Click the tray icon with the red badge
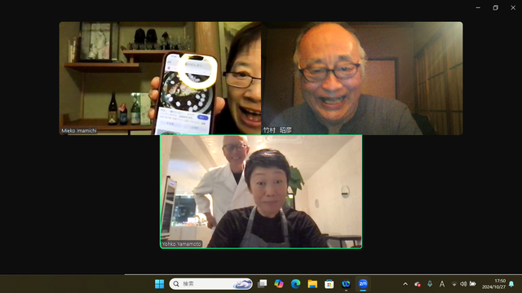This screenshot has width=522, height=293. [x=417, y=284]
